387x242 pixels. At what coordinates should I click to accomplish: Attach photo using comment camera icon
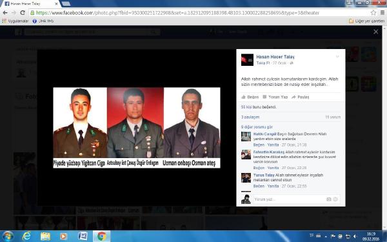[329, 199]
